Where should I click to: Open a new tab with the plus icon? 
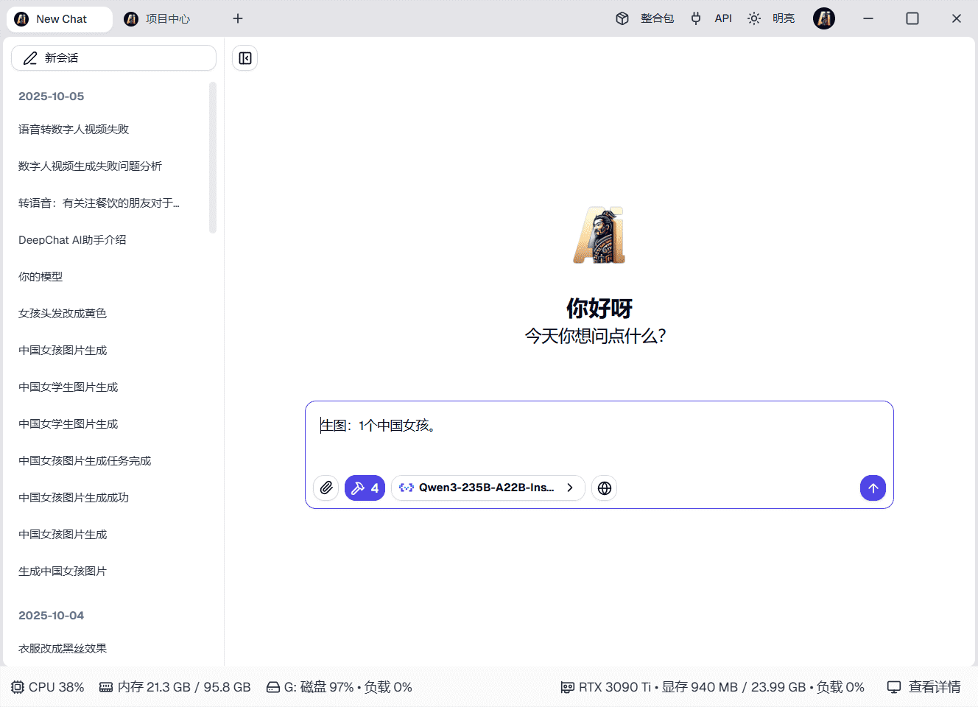pyautogui.click(x=237, y=18)
